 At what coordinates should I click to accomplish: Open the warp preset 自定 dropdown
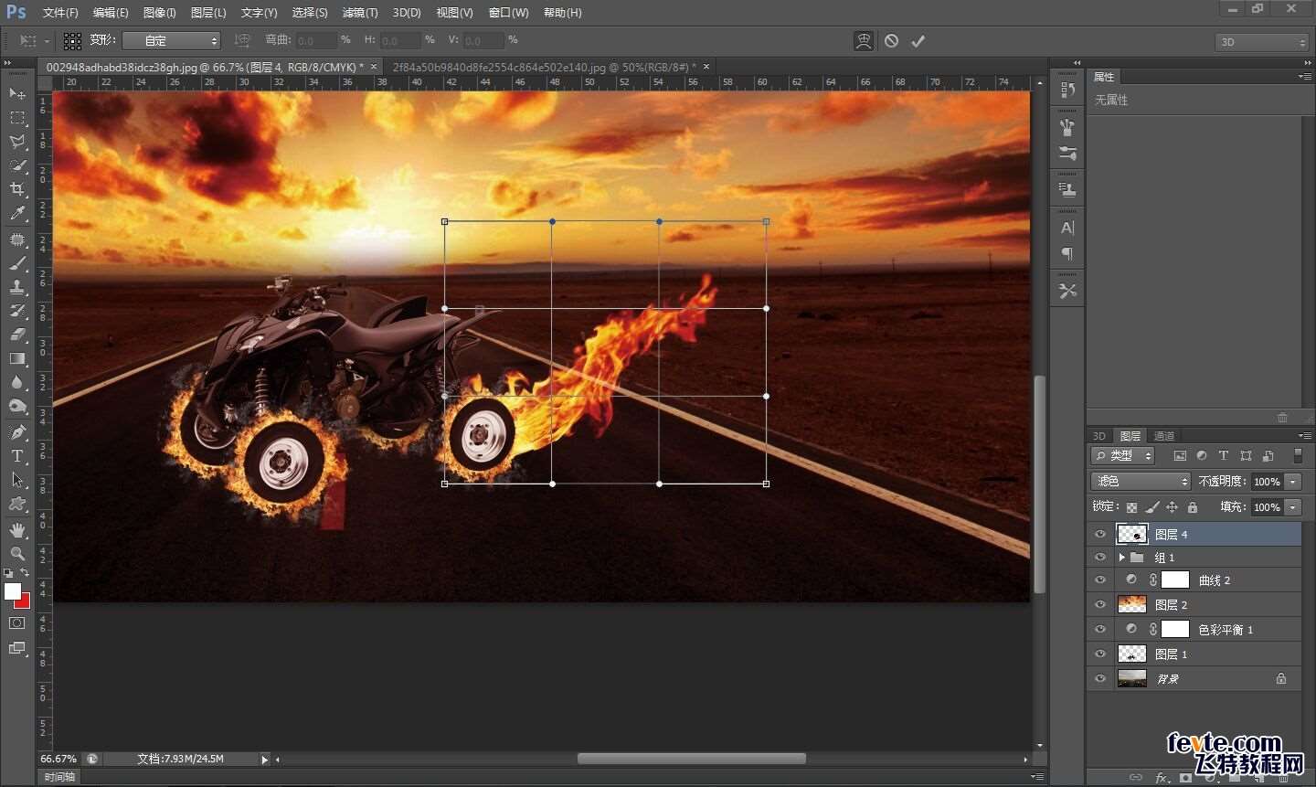(172, 41)
